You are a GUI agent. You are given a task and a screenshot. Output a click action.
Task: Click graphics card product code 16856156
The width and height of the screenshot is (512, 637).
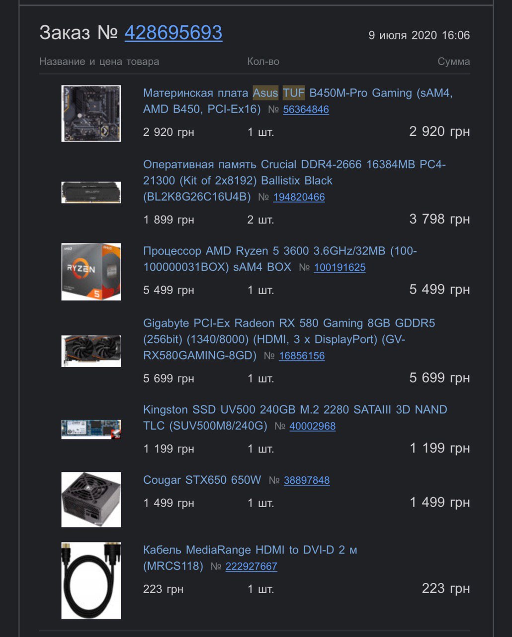click(x=302, y=355)
